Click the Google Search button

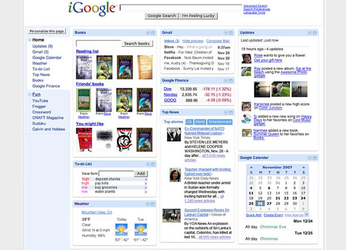click(161, 16)
